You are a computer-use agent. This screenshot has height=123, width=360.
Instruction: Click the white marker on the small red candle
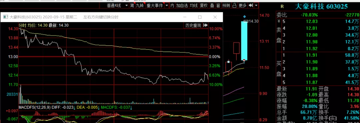click(x=228, y=62)
